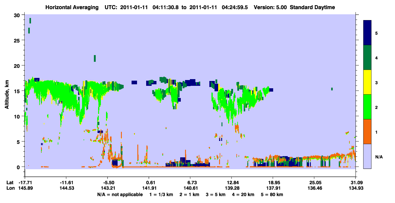Viewport: 395px width, 203px height.
Task: Click the colorbar label '4'
Action: point(376,58)
